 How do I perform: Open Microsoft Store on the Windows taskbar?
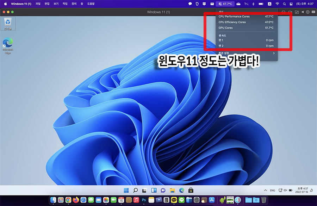coord(191,190)
